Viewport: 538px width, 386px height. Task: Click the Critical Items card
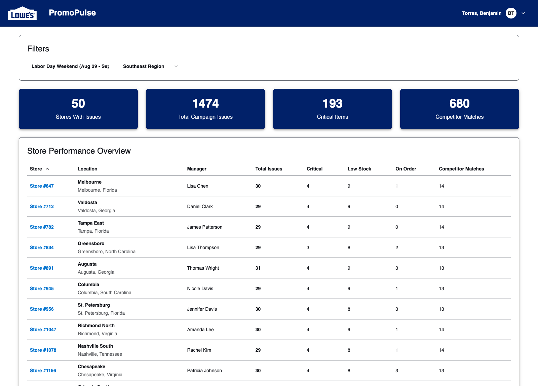tap(332, 109)
